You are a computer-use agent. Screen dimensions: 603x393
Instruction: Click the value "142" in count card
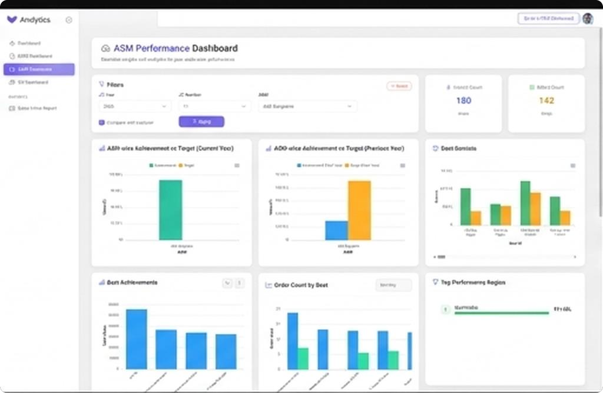pyautogui.click(x=546, y=101)
